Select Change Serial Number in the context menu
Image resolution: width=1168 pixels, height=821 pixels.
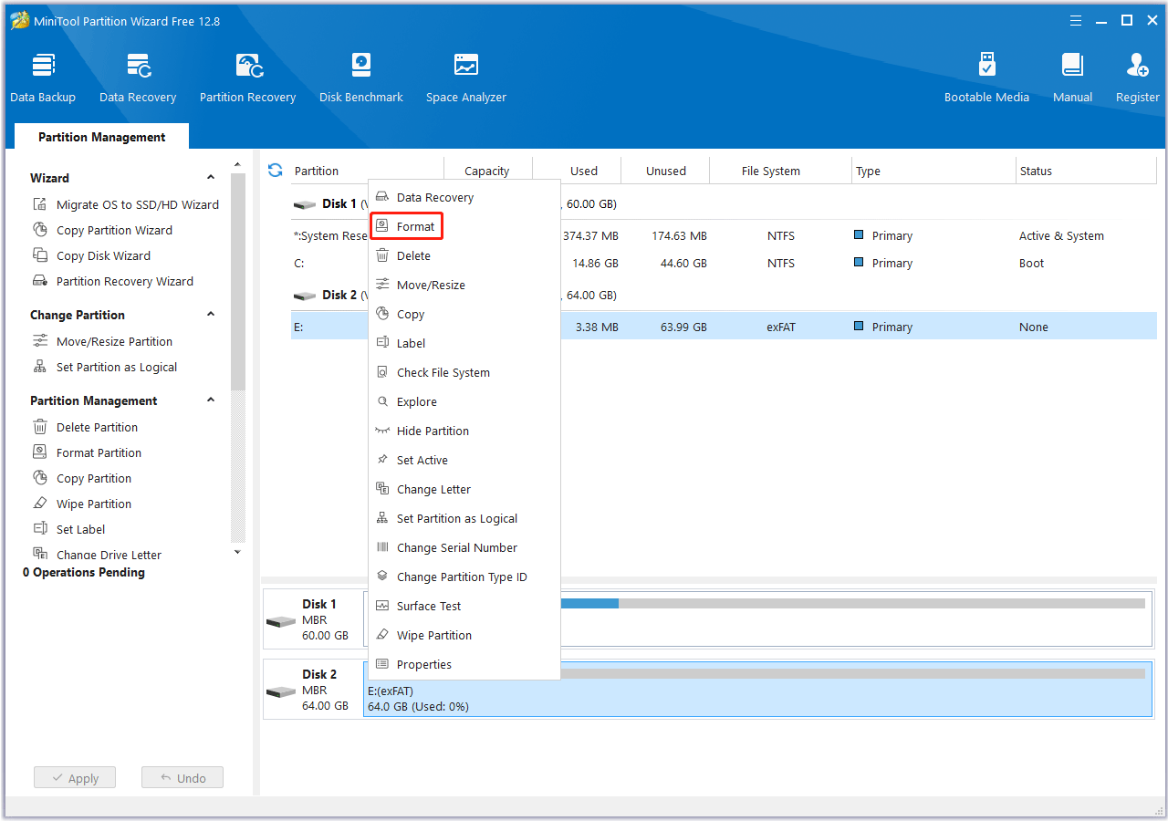tap(464, 547)
